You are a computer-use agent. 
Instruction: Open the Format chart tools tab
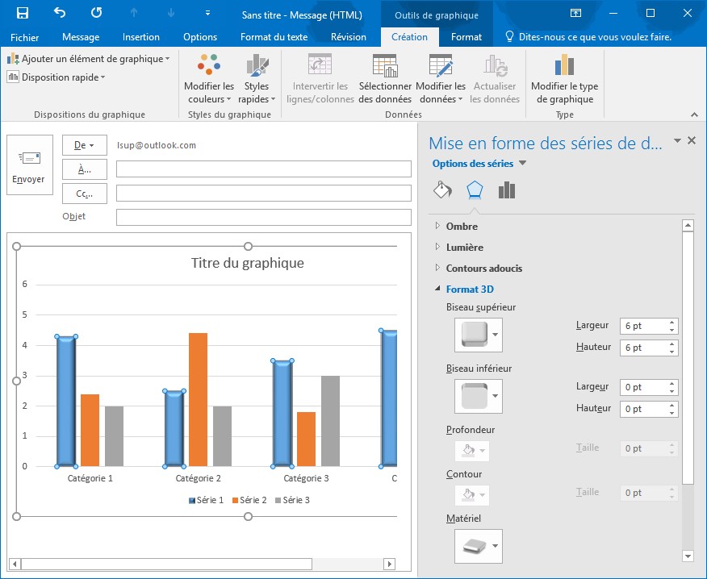(x=466, y=37)
